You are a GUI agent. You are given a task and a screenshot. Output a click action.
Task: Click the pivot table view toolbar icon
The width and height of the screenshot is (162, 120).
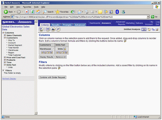(58, 30)
